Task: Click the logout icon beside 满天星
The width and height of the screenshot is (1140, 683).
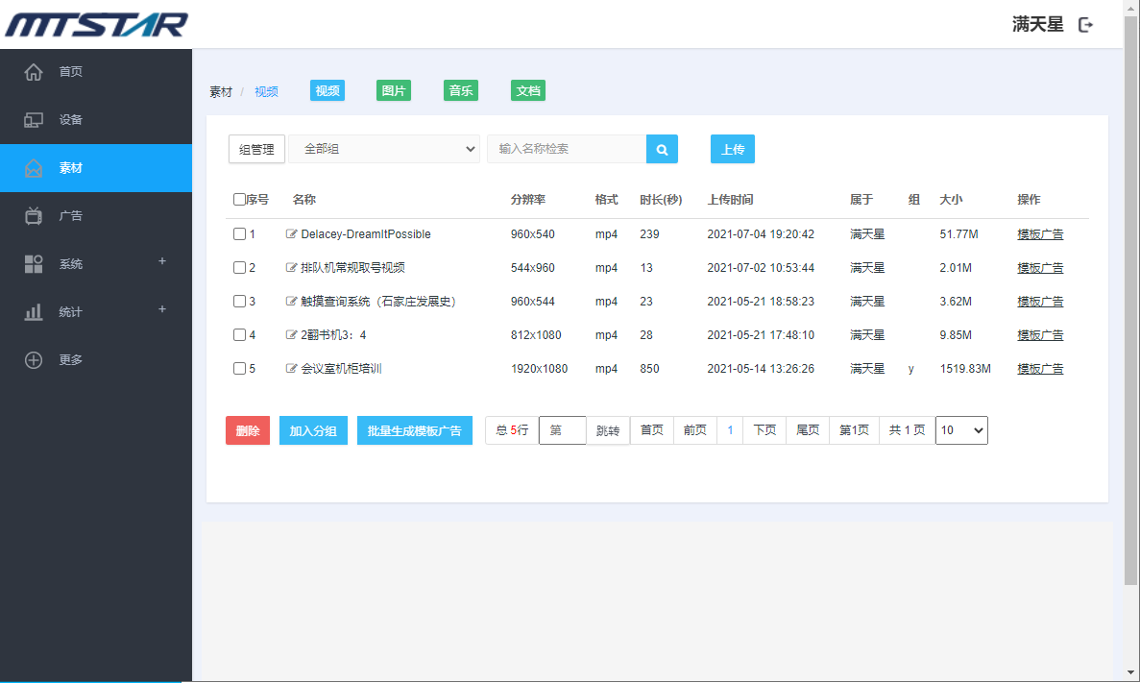Action: click(x=1086, y=25)
